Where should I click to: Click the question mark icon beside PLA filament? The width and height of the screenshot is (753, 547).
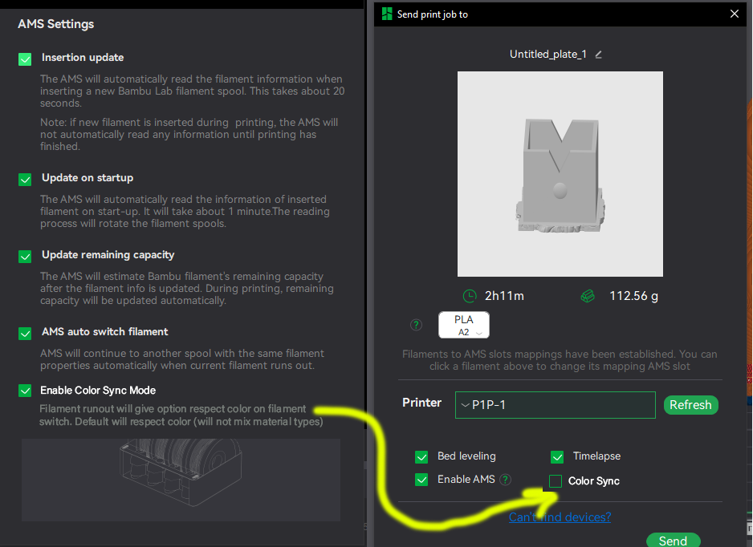(x=417, y=325)
